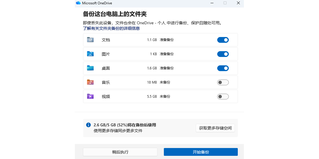Click 使用更多存储同步更多文件 text
Viewport: 319px width, 159px height.
pyautogui.click(x=118, y=131)
